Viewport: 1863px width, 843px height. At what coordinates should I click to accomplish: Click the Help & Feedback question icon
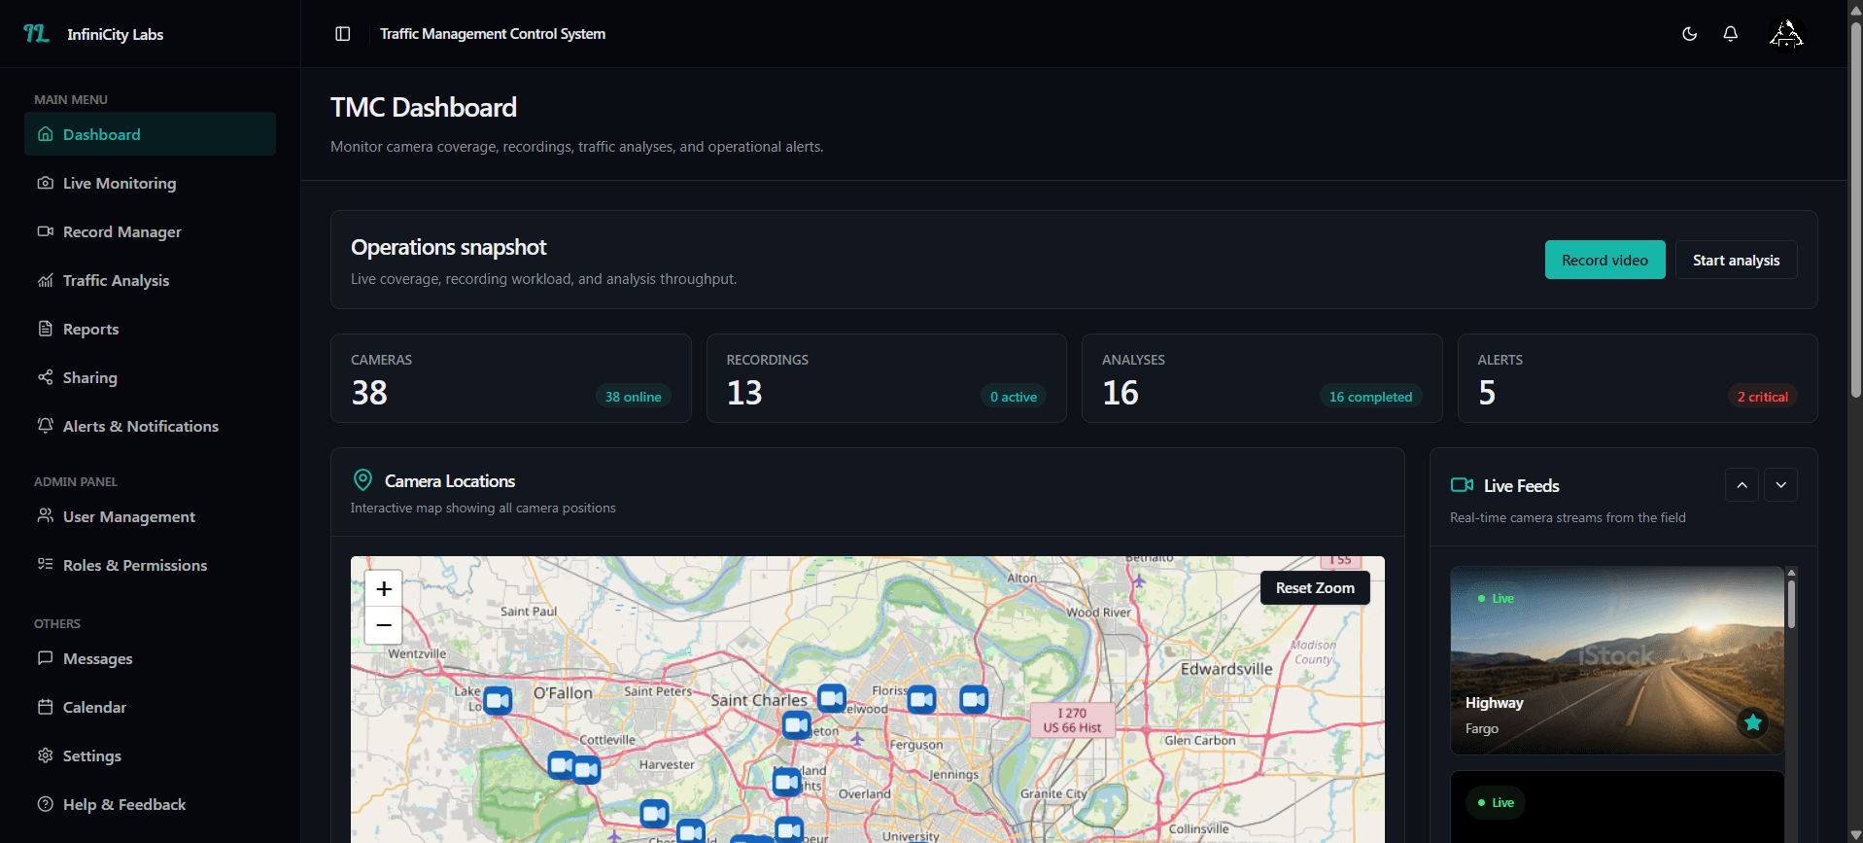45,804
